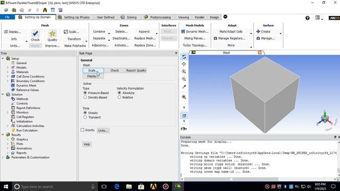Click Display... button in Task Page

click(93, 76)
